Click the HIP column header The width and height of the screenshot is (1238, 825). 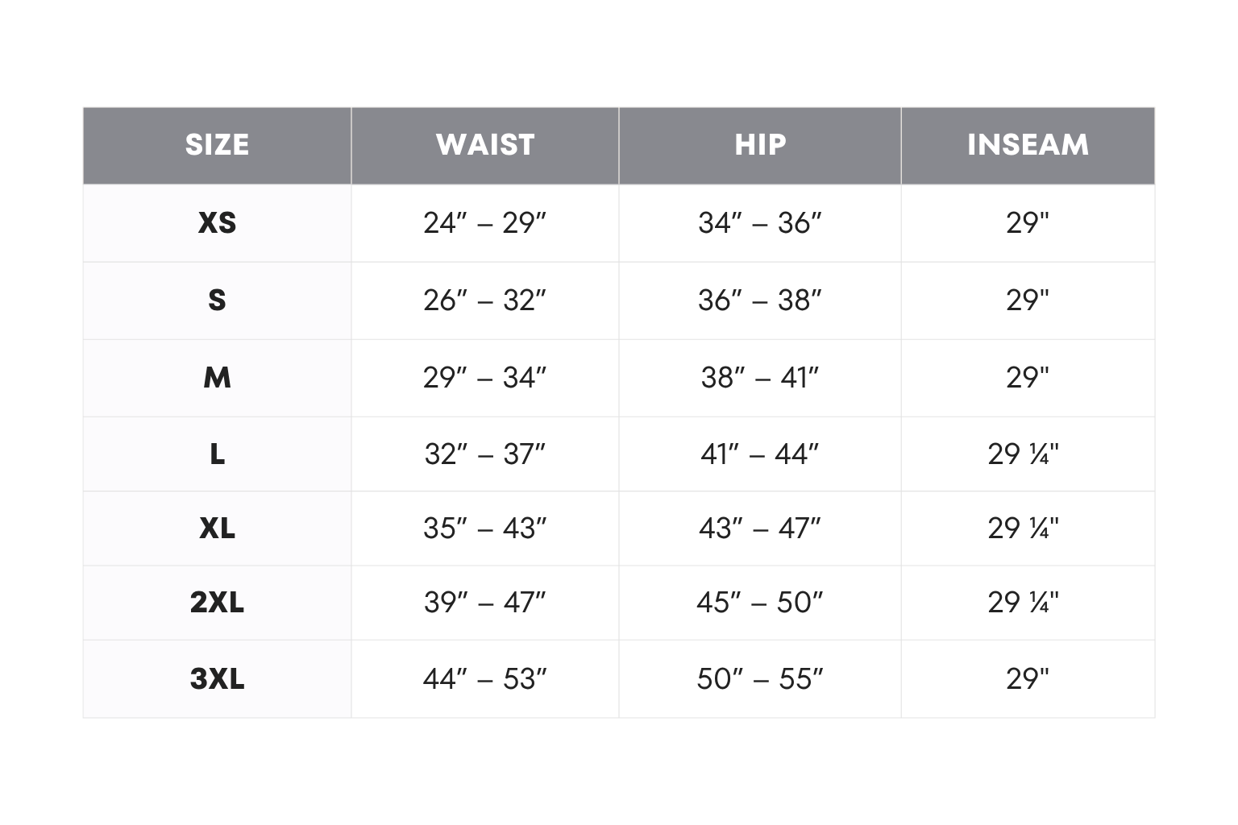coord(760,145)
